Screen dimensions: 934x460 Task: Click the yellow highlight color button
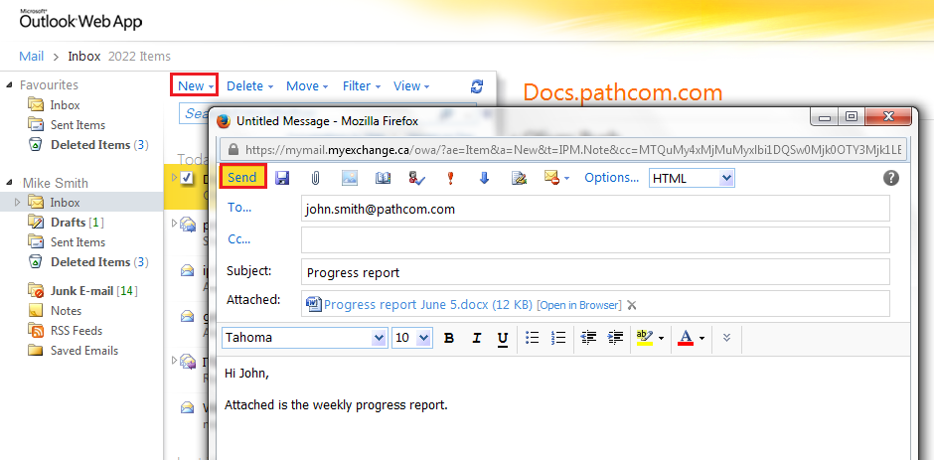click(644, 338)
